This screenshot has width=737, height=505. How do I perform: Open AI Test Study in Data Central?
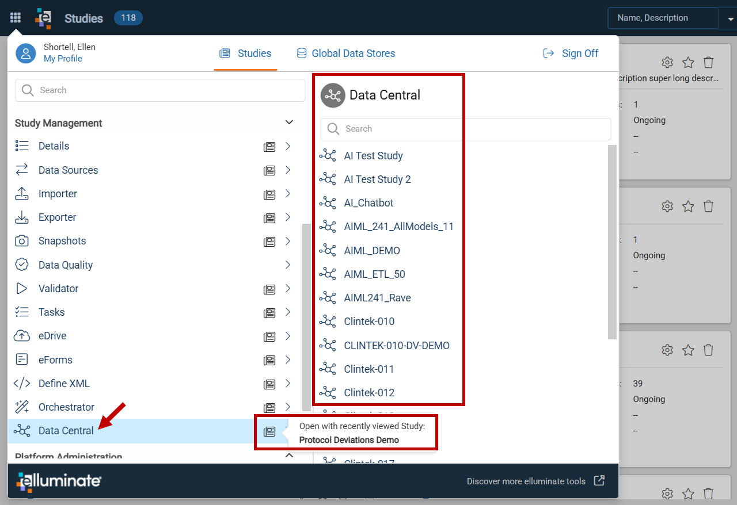coord(373,156)
